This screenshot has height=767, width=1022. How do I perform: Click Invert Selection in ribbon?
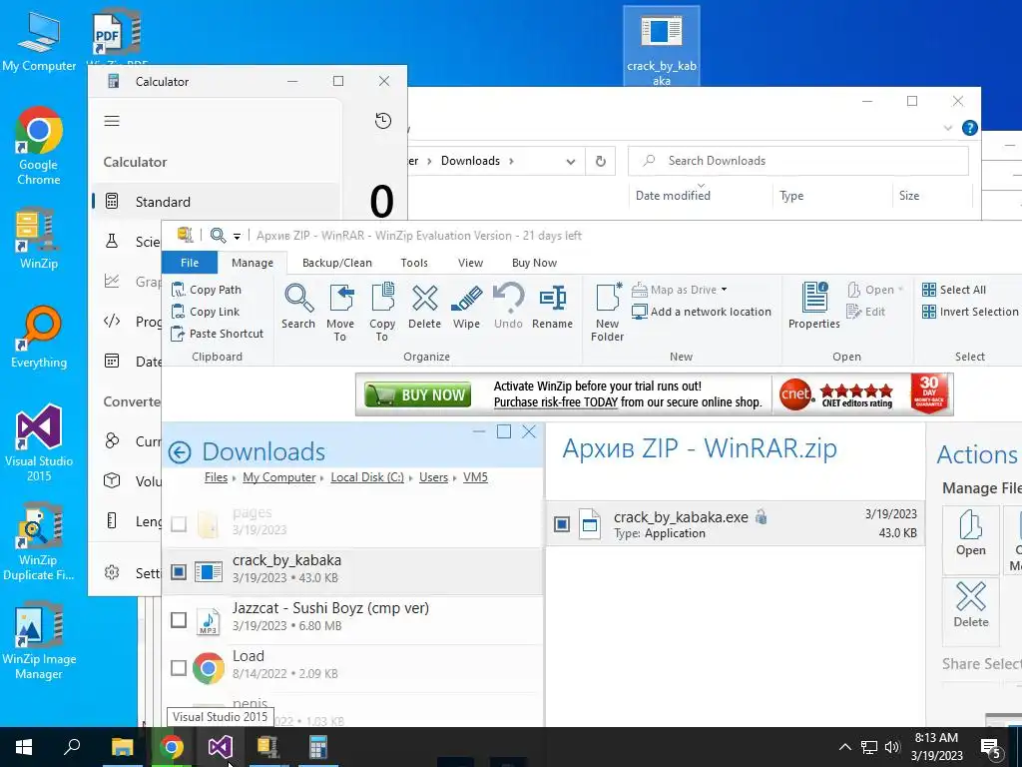click(970, 312)
